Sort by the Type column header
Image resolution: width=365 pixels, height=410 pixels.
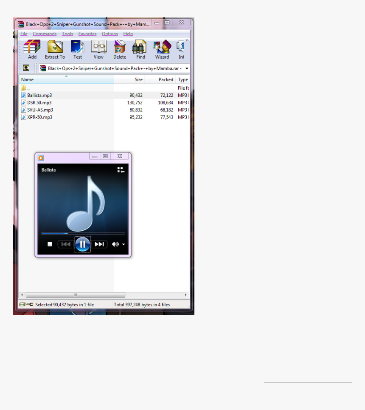[182, 79]
